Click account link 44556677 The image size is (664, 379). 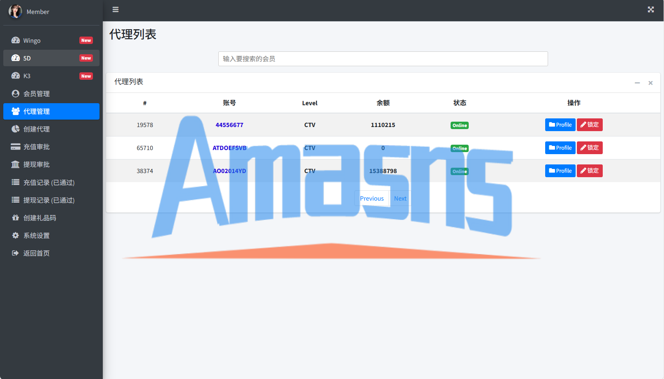(x=229, y=125)
